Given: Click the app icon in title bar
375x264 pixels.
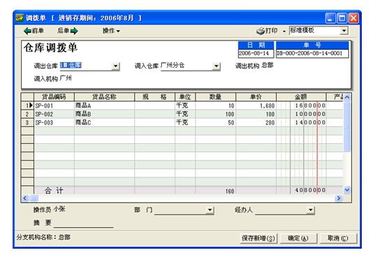Looking at the screenshot, I should (x=20, y=18).
